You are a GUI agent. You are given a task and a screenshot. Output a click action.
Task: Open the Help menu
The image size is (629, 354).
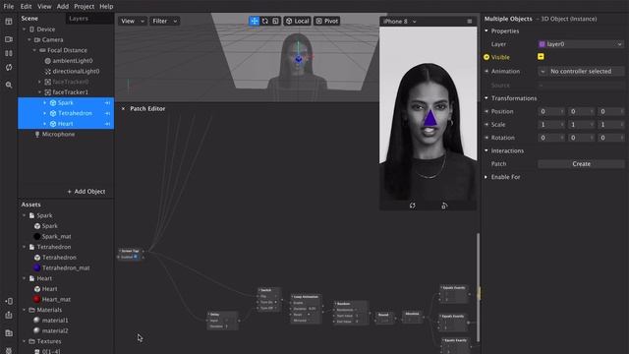(106, 7)
